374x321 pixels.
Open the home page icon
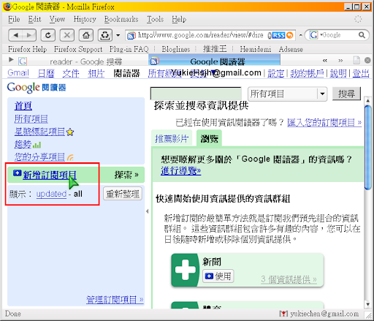[86, 35]
